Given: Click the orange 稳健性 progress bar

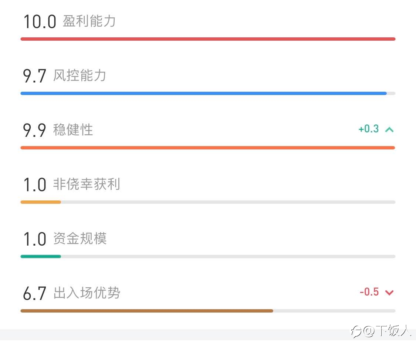Looking at the screenshot, I should coord(208,148).
